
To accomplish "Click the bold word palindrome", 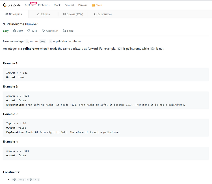I will pos(31,49).
